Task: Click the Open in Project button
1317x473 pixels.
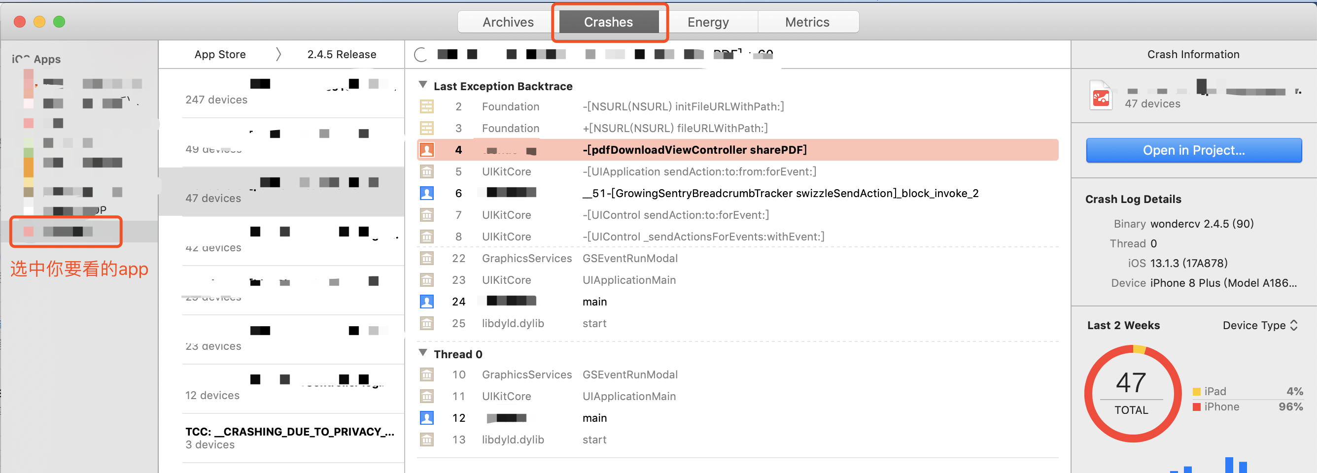Action: tap(1194, 150)
